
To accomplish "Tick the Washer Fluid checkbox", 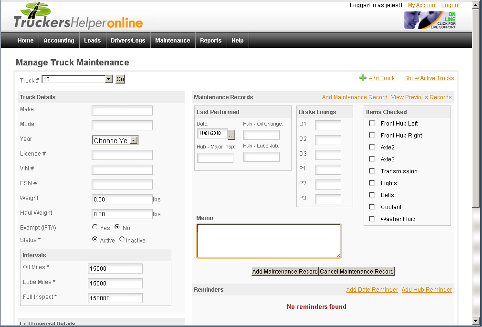I will pos(372,219).
